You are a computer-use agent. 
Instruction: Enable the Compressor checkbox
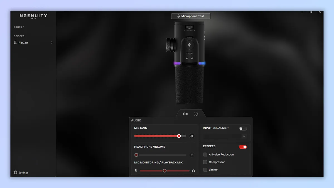pyautogui.click(x=205, y=162)
